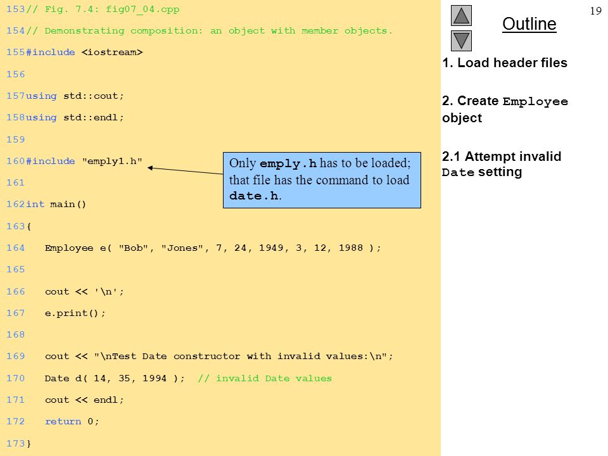Click '2. Create Employee object' outline item
This screenshot has width=608, height=456.
click(505, 109)
